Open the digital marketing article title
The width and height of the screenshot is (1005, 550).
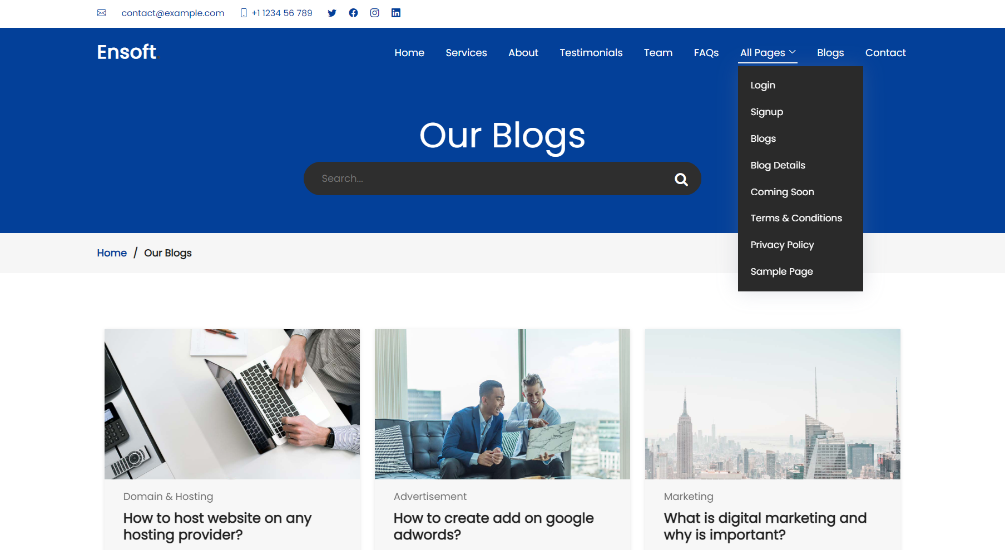765,526
